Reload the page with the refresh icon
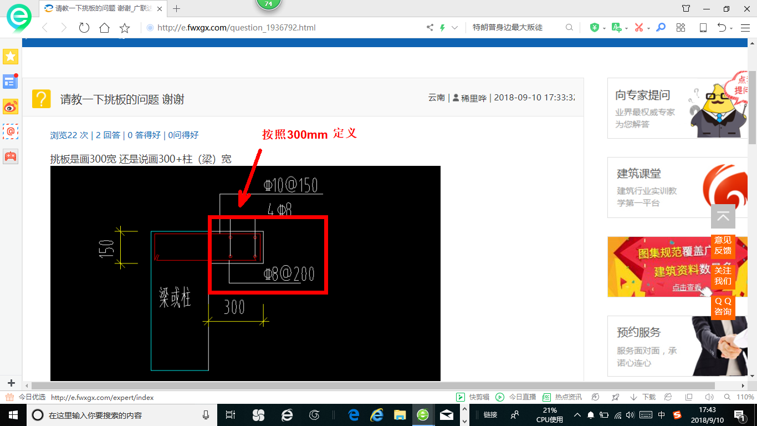Viewport: 757px width, 426px height. (84, 28)
